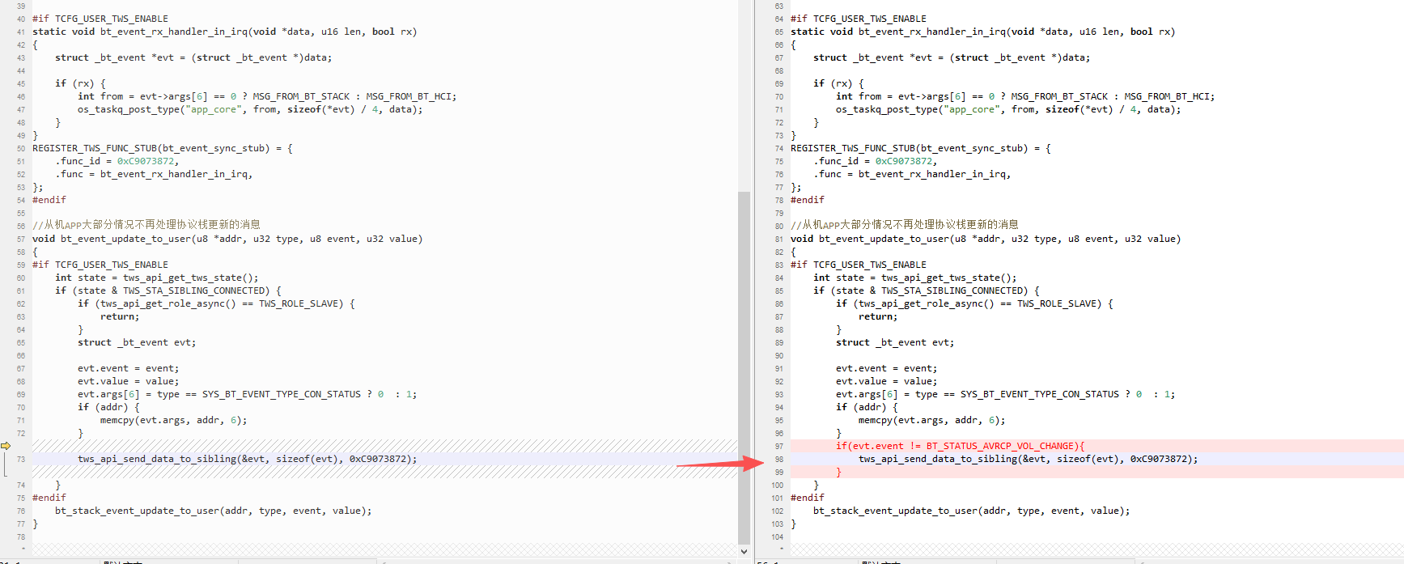Click the memcpy call on left pane line 71
Screen dimensions: 1404x564
(x=173, y=420)
